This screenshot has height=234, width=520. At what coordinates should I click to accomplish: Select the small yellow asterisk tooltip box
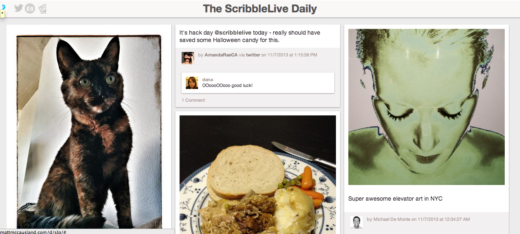2,14
